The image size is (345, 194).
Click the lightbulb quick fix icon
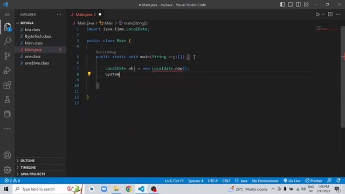[89, 74]
